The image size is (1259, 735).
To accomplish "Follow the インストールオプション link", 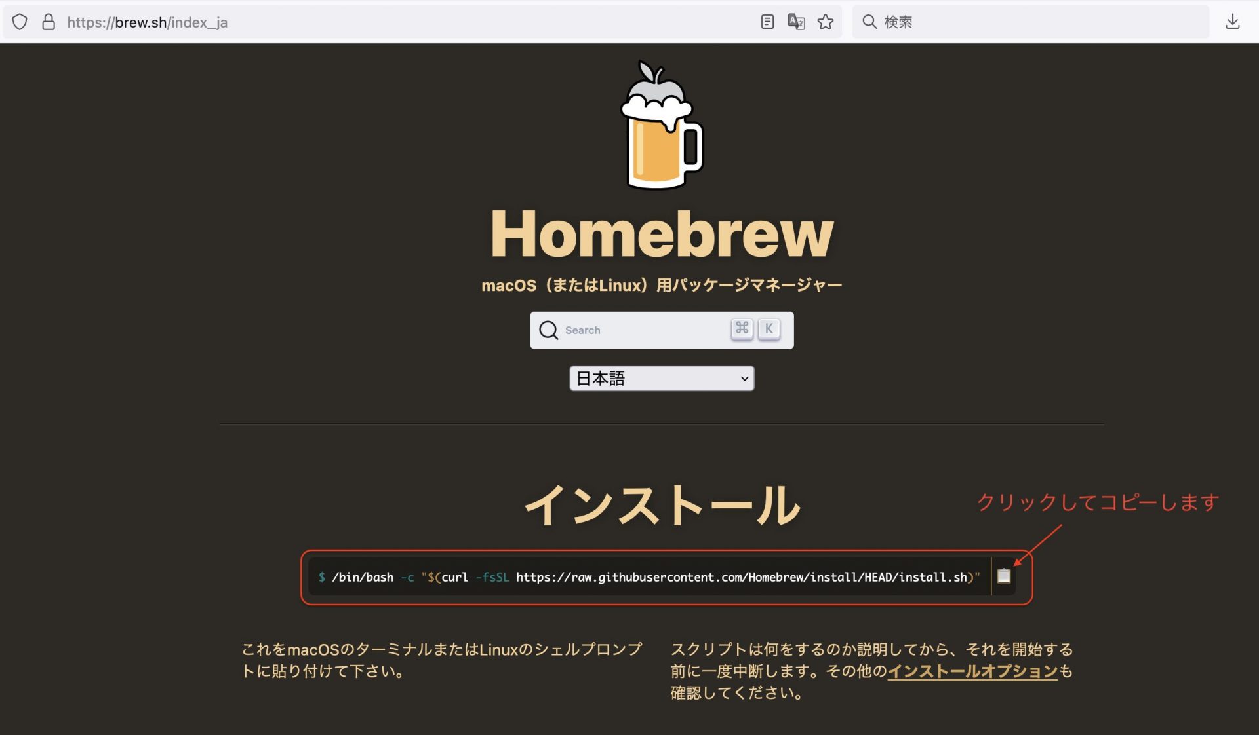I will click(x=972, y=671).
